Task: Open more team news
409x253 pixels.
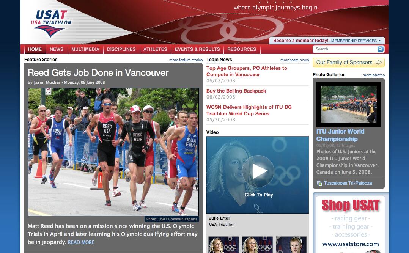Action: (x=294, y=59)
